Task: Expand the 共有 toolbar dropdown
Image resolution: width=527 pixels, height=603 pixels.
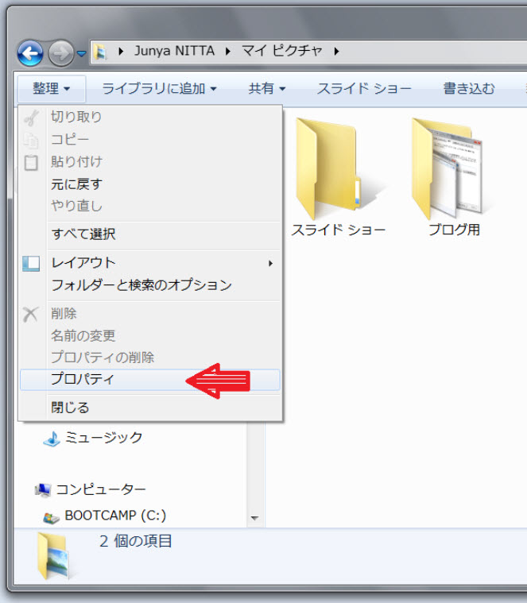Action: pos(266,88)
